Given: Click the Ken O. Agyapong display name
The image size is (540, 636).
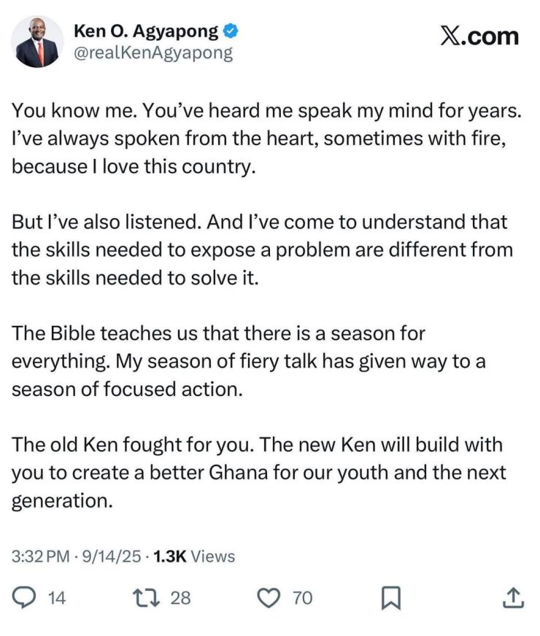Looking at the screenshot, I should 146,31.
